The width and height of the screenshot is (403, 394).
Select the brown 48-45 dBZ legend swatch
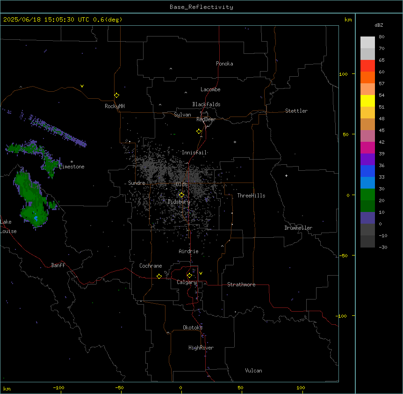point(367,124)
